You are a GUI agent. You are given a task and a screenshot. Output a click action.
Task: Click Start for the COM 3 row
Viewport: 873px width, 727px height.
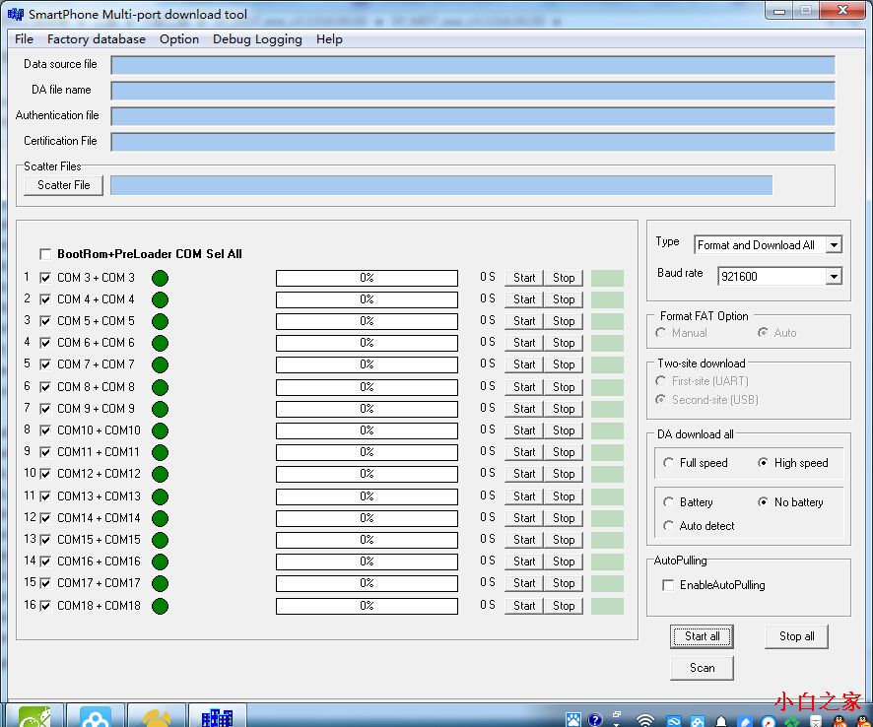pyautogui.click(x=524, y=278)
